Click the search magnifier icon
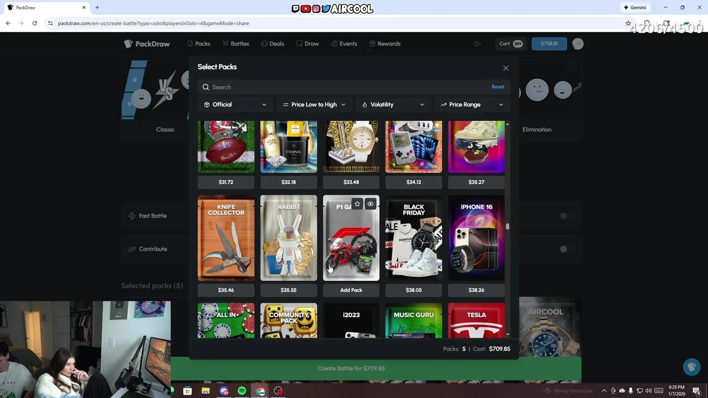Screen dimensions: 708x398 206,87
